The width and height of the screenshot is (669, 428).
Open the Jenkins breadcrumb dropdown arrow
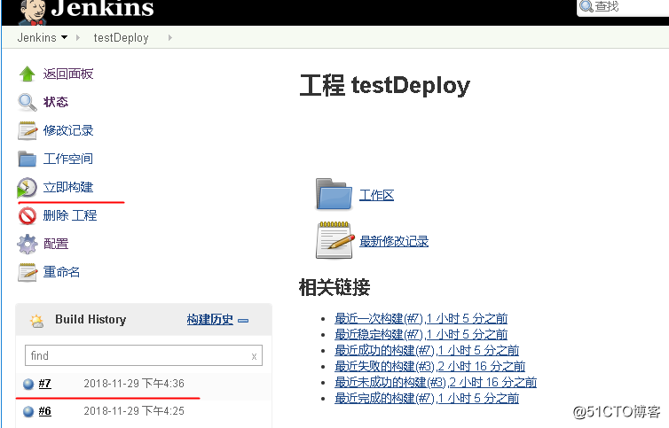[65, 37]
